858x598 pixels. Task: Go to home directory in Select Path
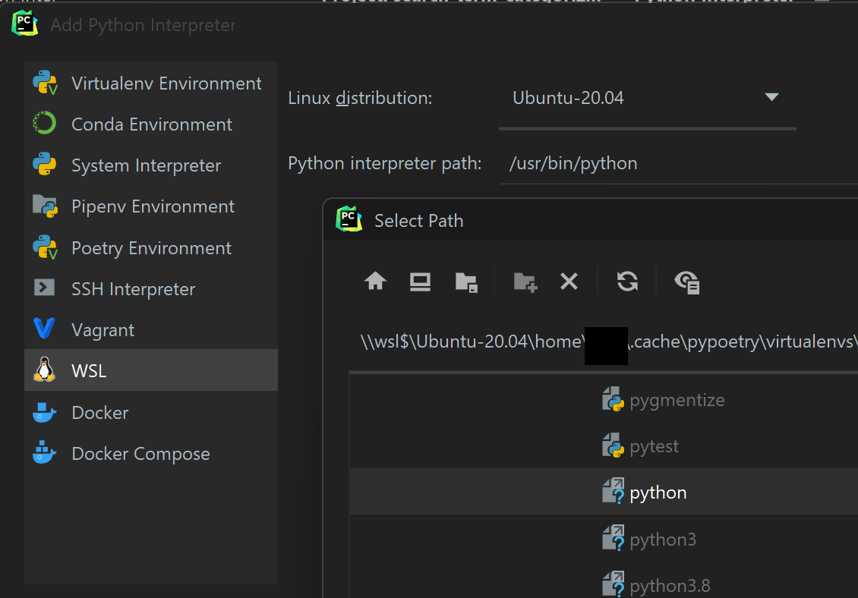click(375, 282)
